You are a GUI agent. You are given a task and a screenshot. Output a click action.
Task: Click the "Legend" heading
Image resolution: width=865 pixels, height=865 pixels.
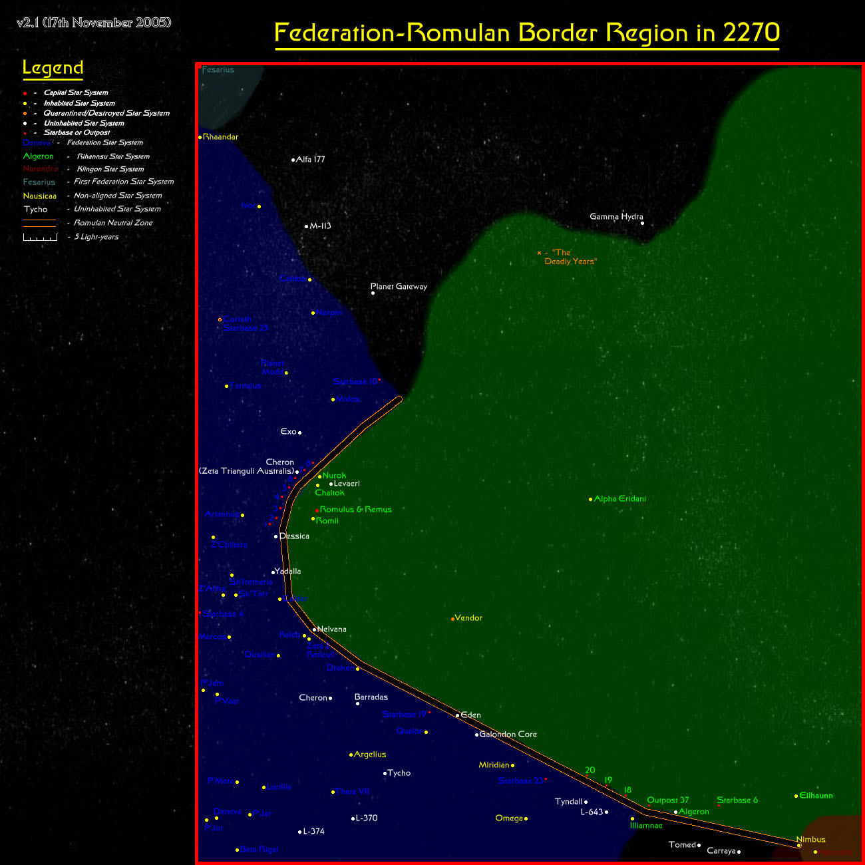pos(53,68)
